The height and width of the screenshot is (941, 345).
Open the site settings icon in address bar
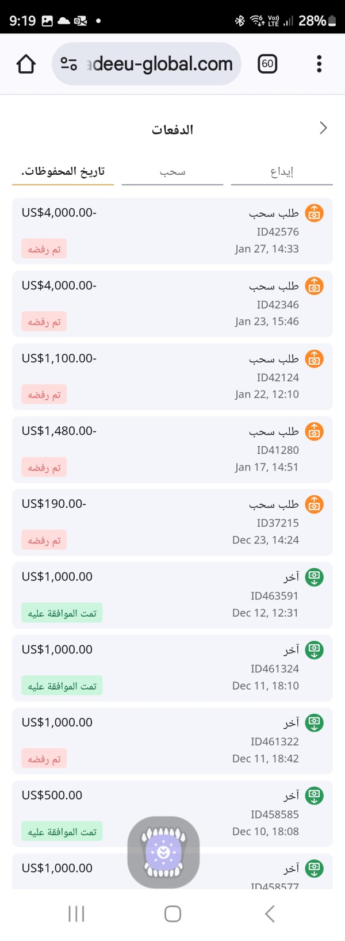pyautogui.click(x=69, y=64)
